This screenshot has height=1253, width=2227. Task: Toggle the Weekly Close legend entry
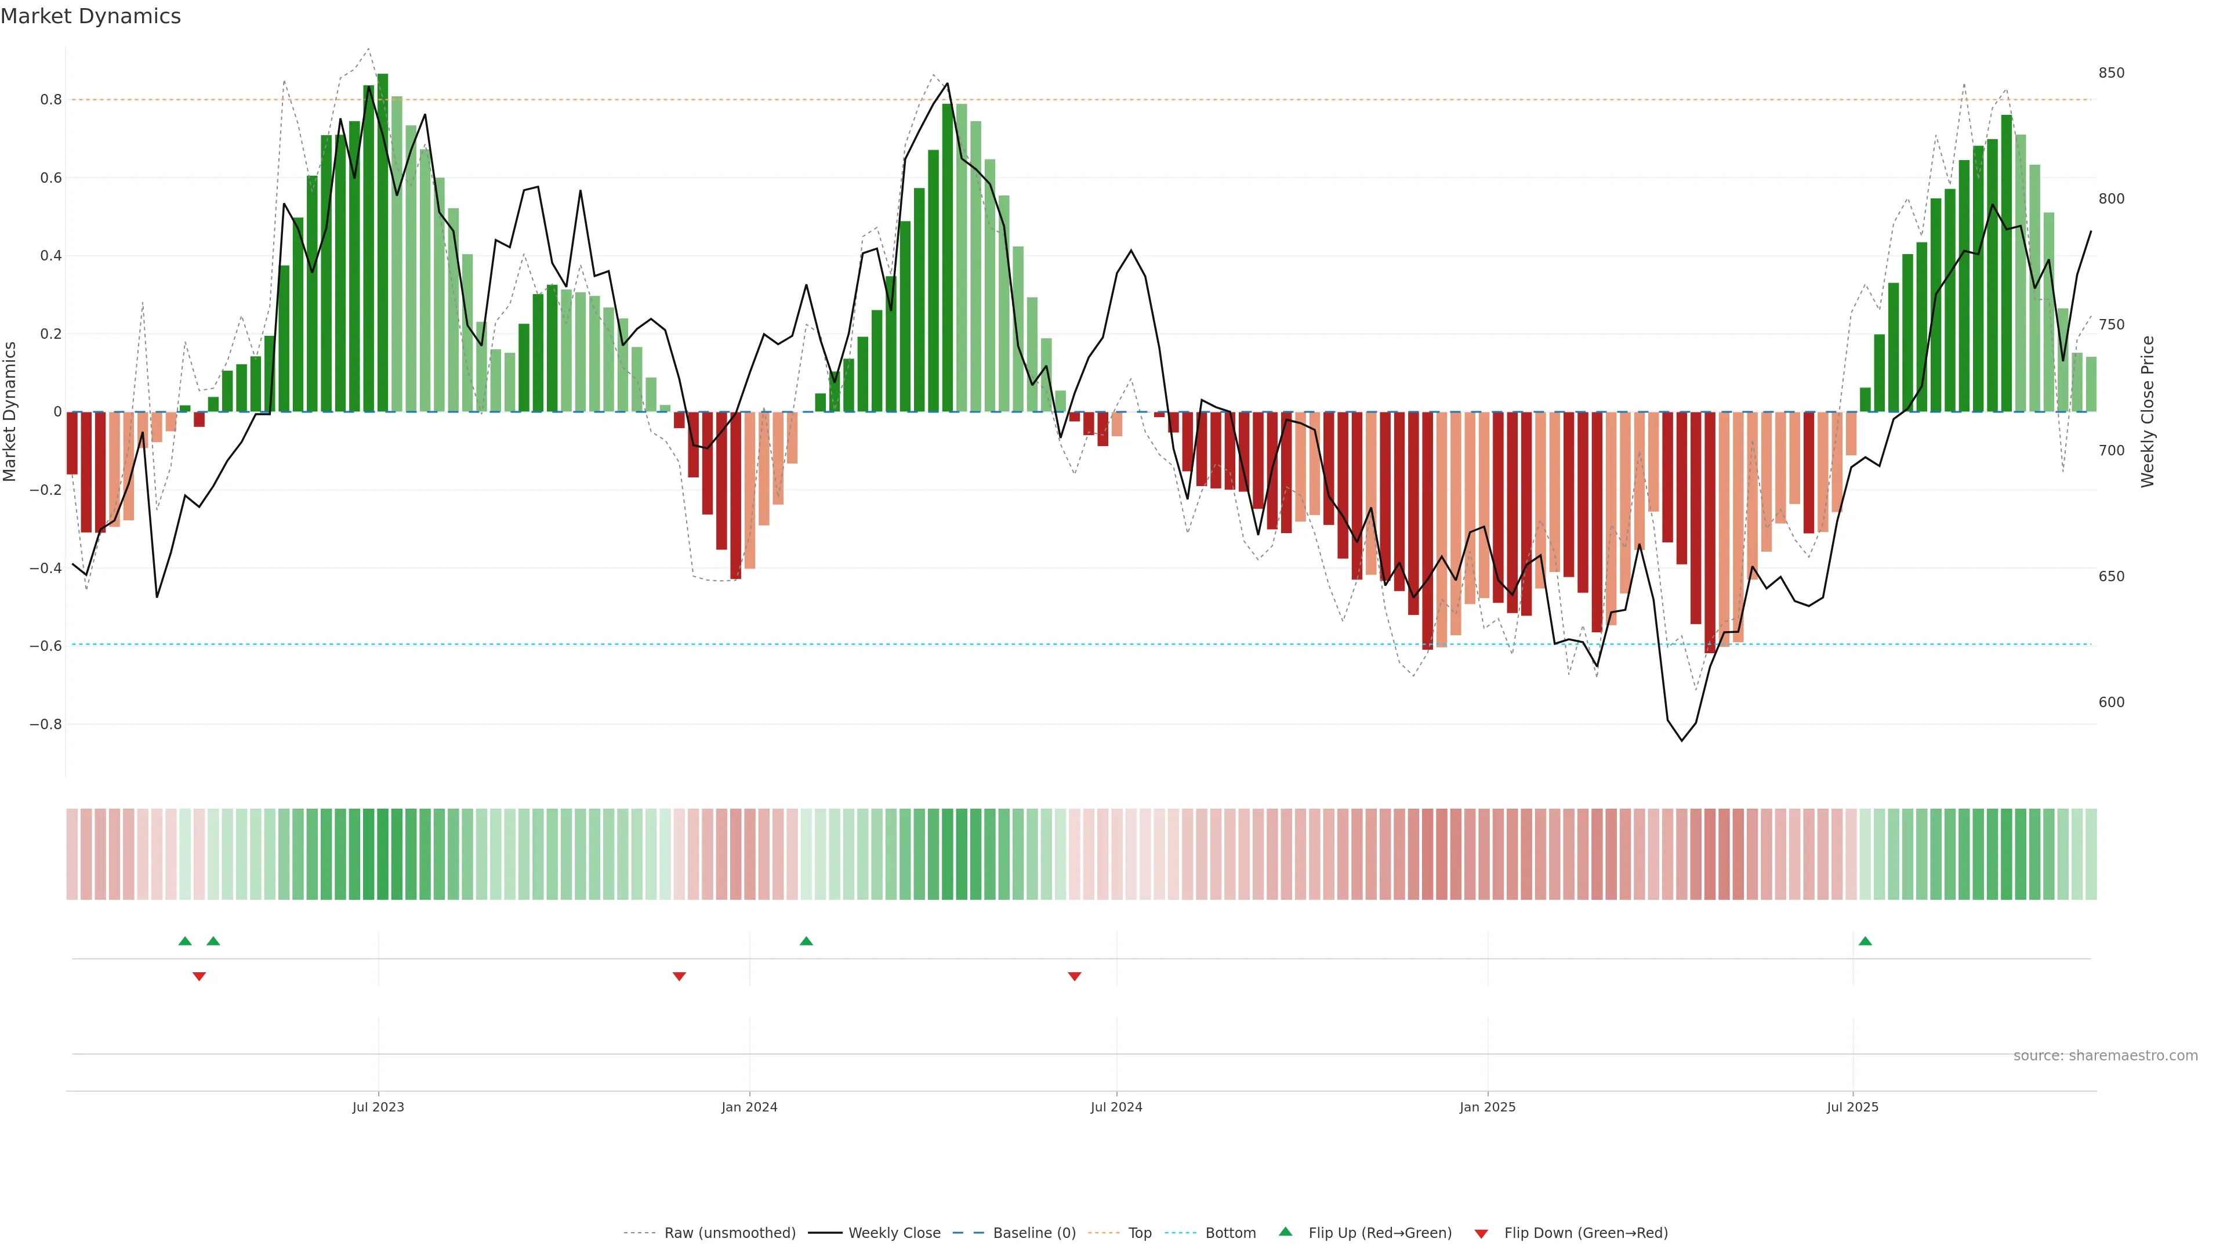tap(894, 1232)
